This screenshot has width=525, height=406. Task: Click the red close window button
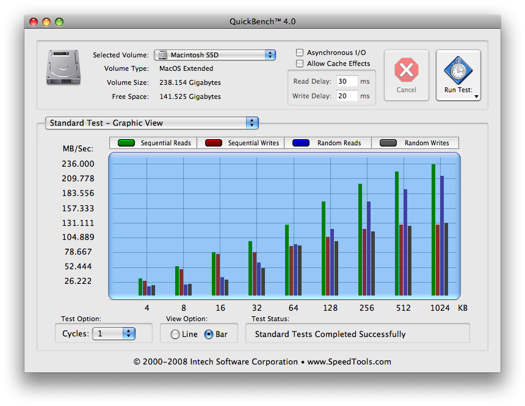(x=34, y=22)
